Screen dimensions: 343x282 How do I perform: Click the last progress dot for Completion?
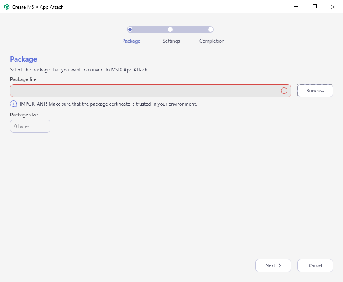[210, 29]
